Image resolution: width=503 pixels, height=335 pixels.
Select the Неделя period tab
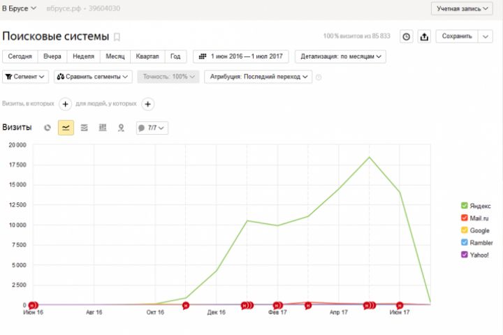83,57
